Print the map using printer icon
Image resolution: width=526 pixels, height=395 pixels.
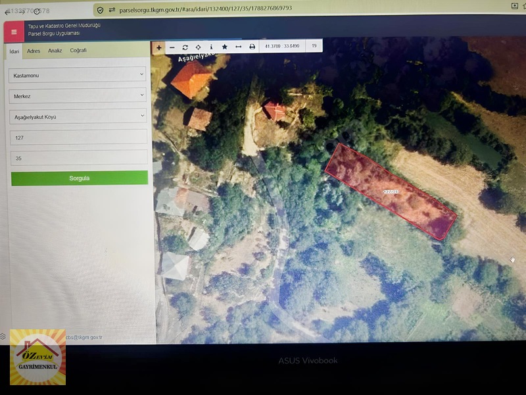click(252, 47)
